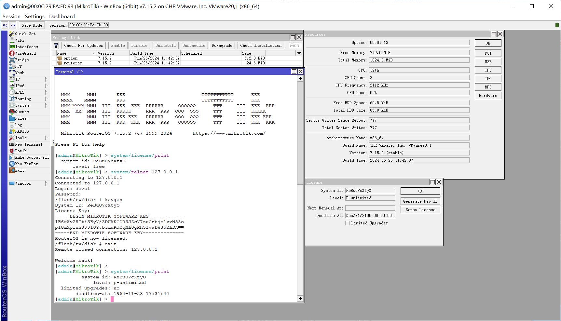
Task: Toggle Safe Mode on
Action: [32, 25]
